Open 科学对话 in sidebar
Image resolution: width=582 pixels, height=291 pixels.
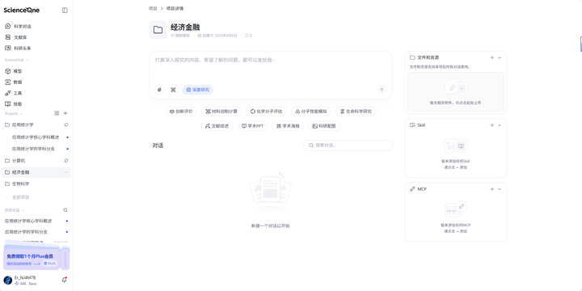click(23, 27)
